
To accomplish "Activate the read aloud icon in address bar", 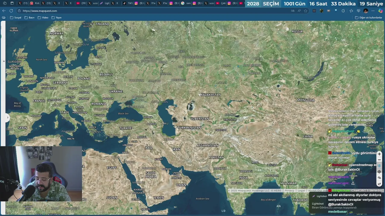I will 299,11.
